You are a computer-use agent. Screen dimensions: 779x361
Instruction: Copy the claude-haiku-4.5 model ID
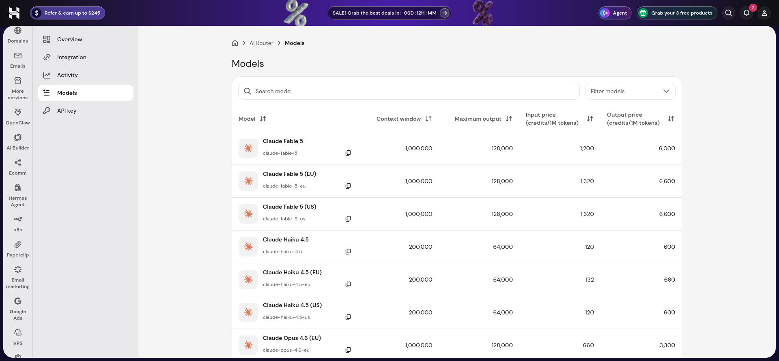tap(348, 252)
